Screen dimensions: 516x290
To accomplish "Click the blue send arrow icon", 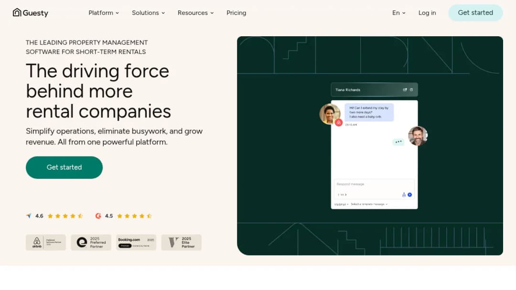I will tap(410, 195).
